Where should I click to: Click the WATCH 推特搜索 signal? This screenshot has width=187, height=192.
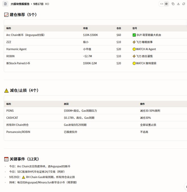click(144, 63)
